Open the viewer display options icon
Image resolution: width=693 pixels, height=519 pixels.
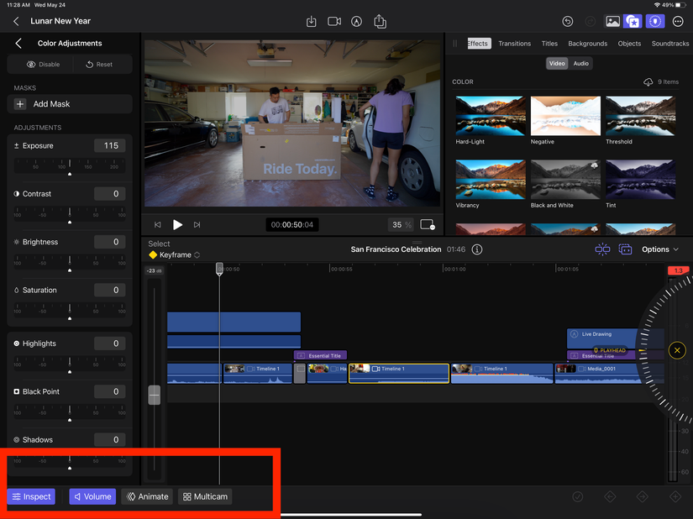coord(428,225)
